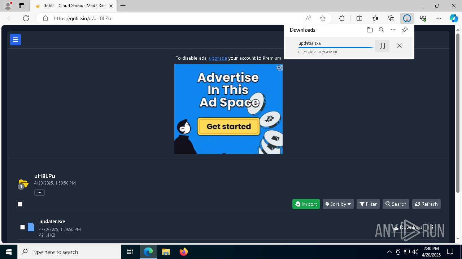
Task: Click the Edge icon on taskbar
Action: click(x=148, y=252)
